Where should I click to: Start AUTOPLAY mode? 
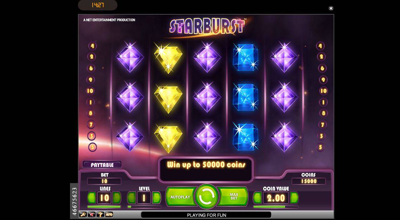pyautogui.click(x=181, y=197)
